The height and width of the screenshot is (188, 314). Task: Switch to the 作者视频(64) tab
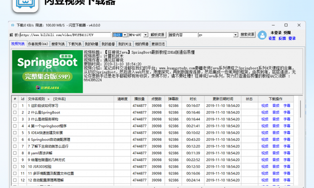(38, 44)
